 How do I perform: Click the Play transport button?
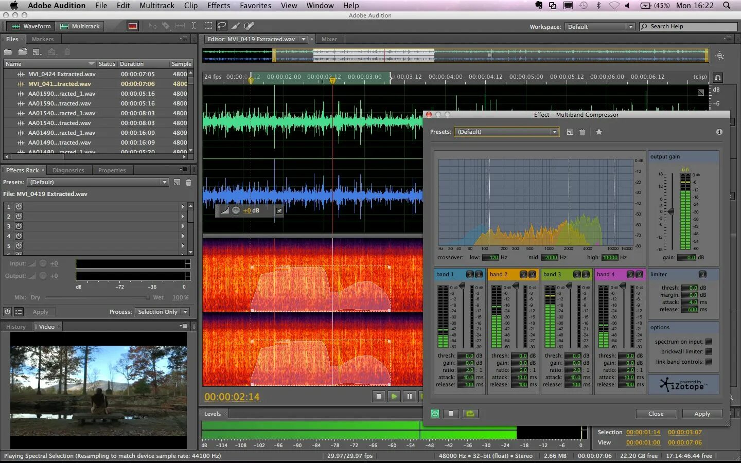tap(394, 396)
